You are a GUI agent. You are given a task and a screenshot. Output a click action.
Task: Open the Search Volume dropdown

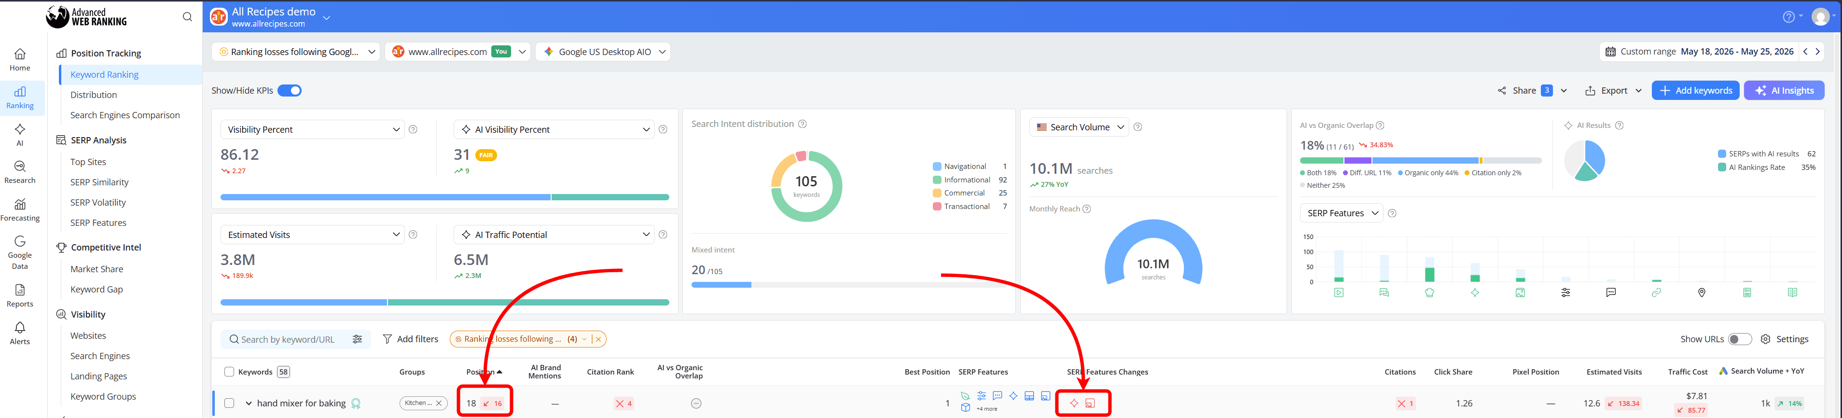tap(1079, 127)
